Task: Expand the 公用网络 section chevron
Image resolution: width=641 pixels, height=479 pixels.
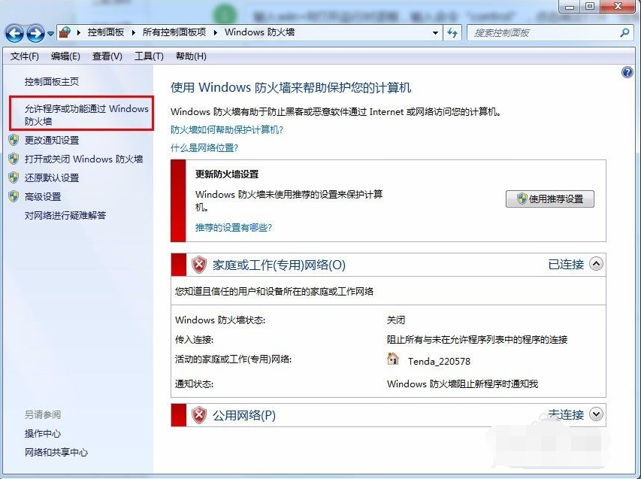Action: tap(596, 414)
